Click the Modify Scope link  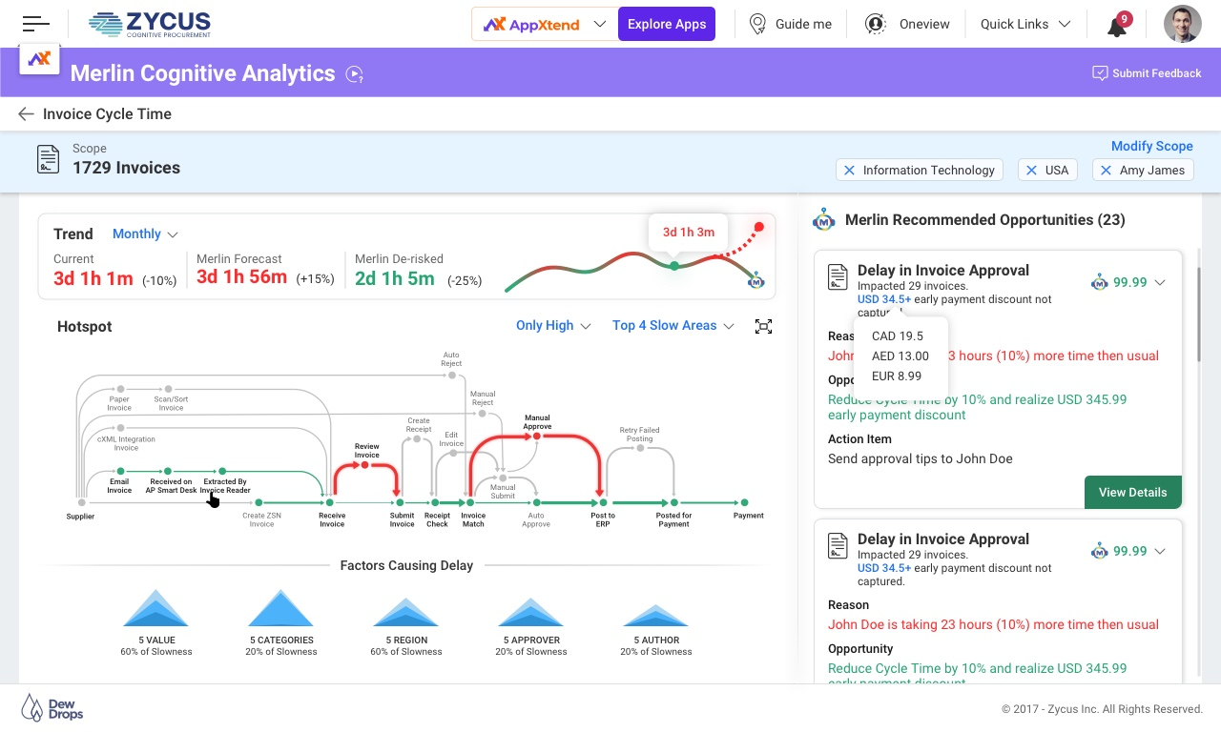pyautogui.click(x=1151, y=147)
